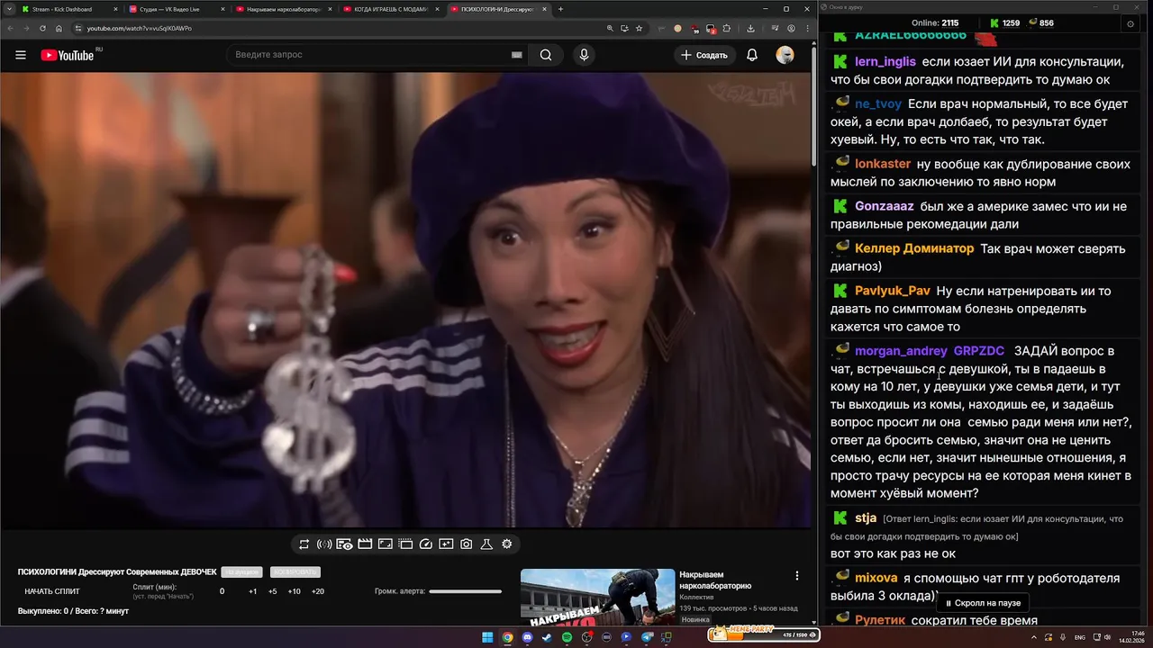Open the playback speed gauge icon
Viewport: 1153px width, 648px height.
click(426, 544)
